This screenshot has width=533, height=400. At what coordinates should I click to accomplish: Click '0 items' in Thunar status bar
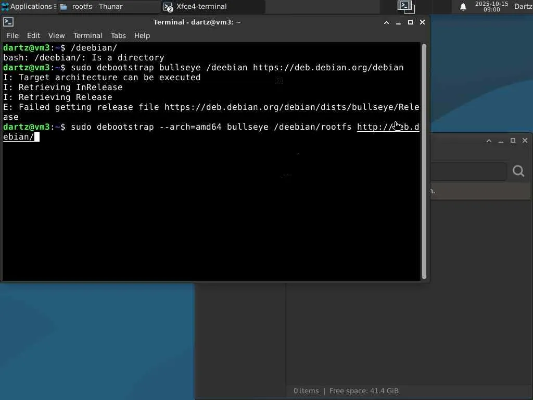306,391
